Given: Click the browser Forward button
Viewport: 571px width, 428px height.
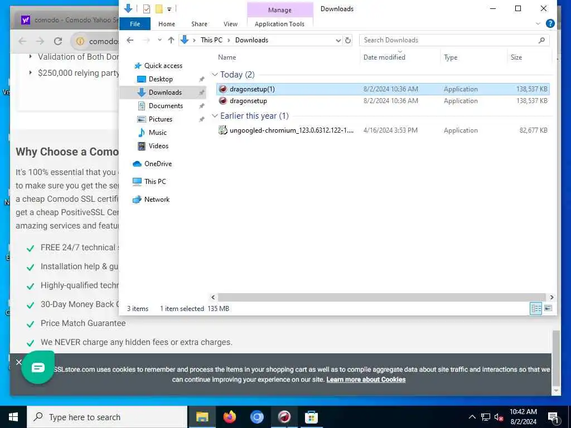Looking at the screenshot, I should point(40,41).
